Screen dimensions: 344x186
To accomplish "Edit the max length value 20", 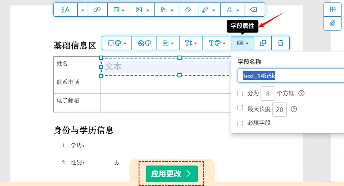I will point(279,110).
